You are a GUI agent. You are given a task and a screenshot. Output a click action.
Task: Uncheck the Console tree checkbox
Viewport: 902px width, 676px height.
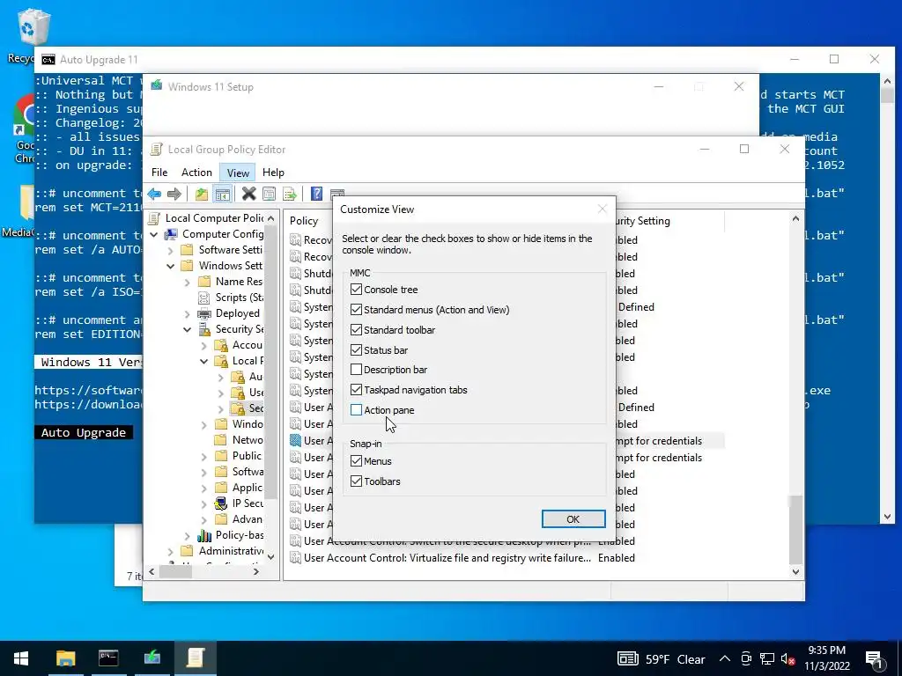356,290
